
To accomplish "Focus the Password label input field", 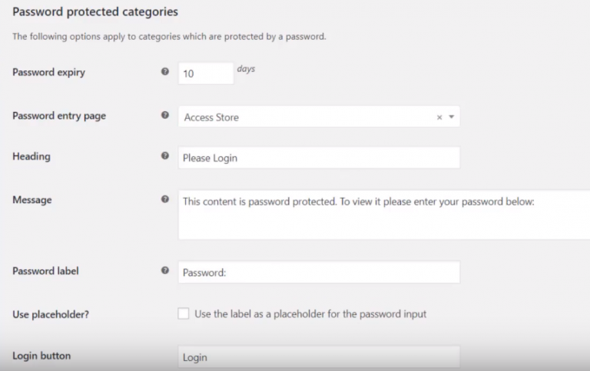I will 318,272.
